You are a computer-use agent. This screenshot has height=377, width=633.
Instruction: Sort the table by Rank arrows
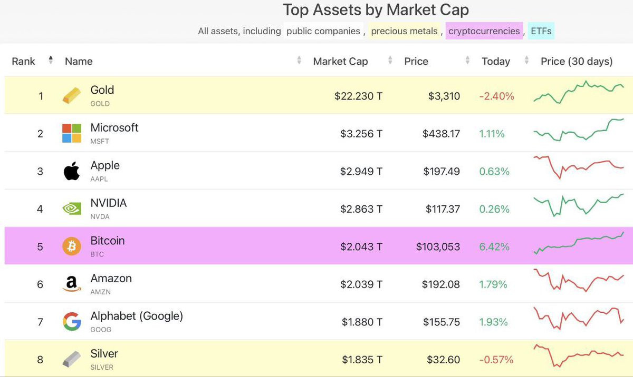pyautogui.click(x=51, y=61)
